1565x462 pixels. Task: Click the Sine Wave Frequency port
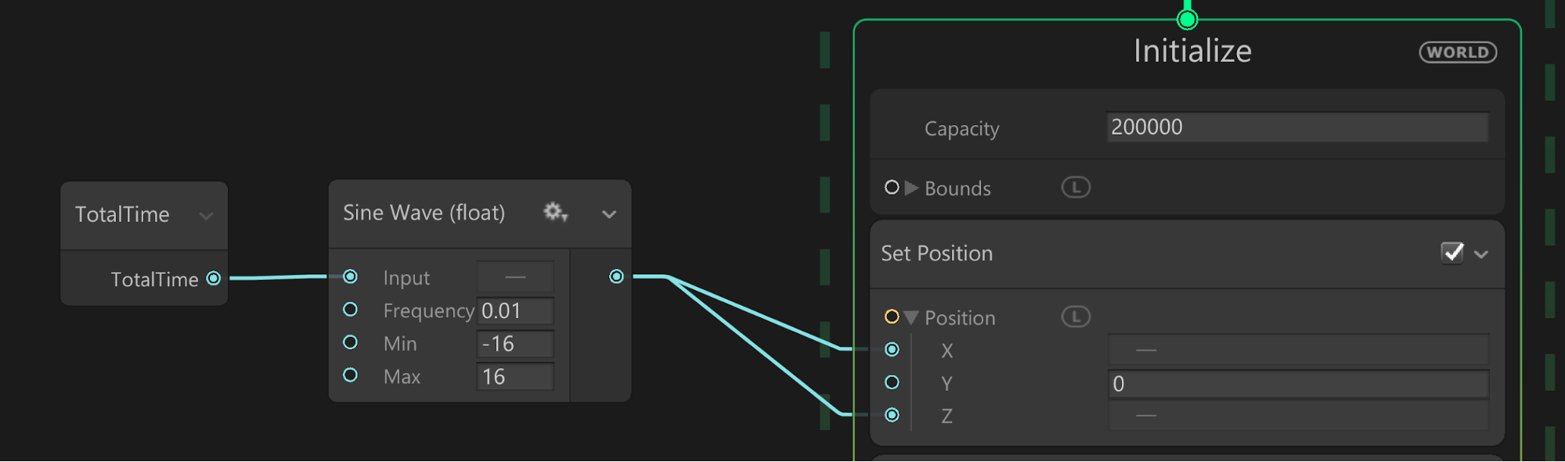[x=350, y=310]
